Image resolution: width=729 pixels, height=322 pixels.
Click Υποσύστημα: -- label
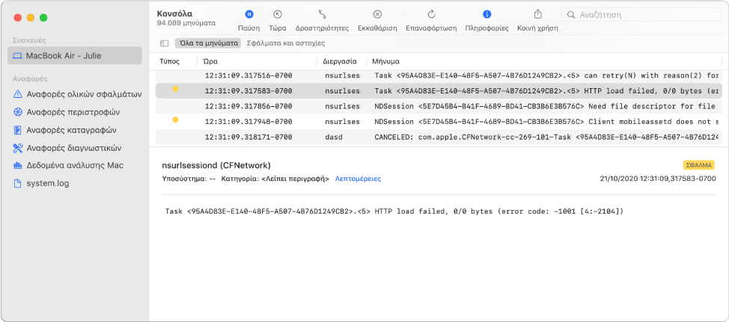tap(189, 179)
